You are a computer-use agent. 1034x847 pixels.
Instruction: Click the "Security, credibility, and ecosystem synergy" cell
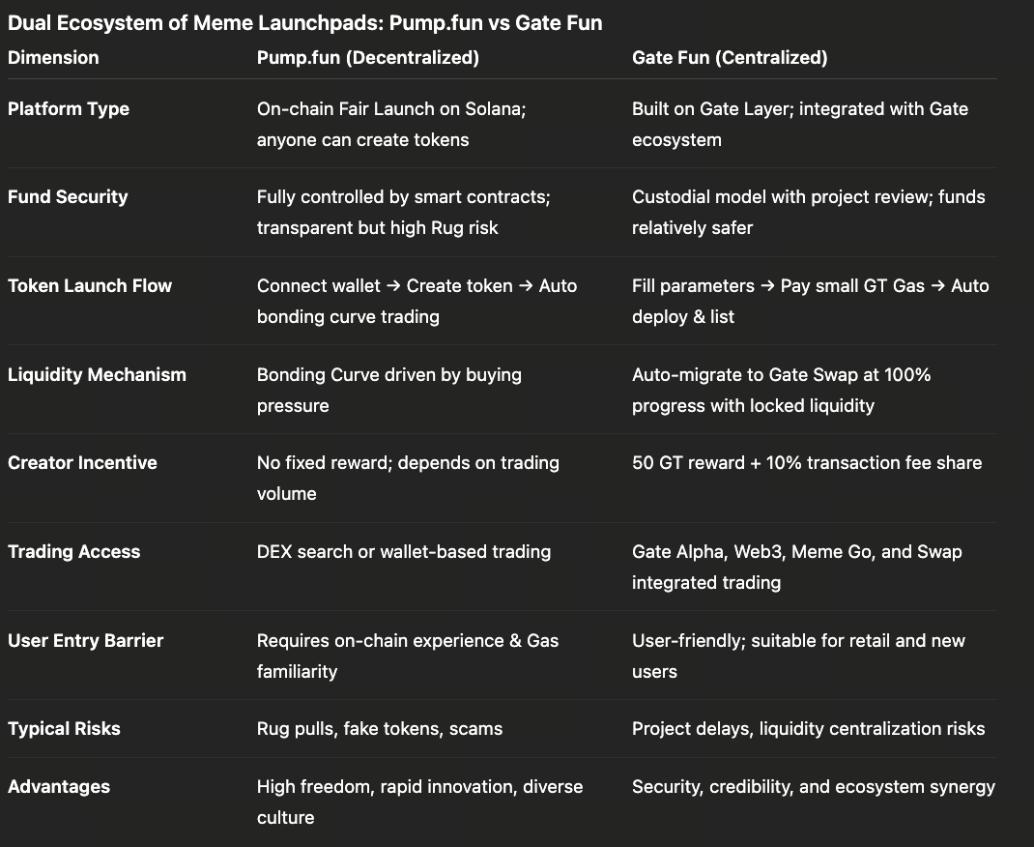tap(813, 787)
